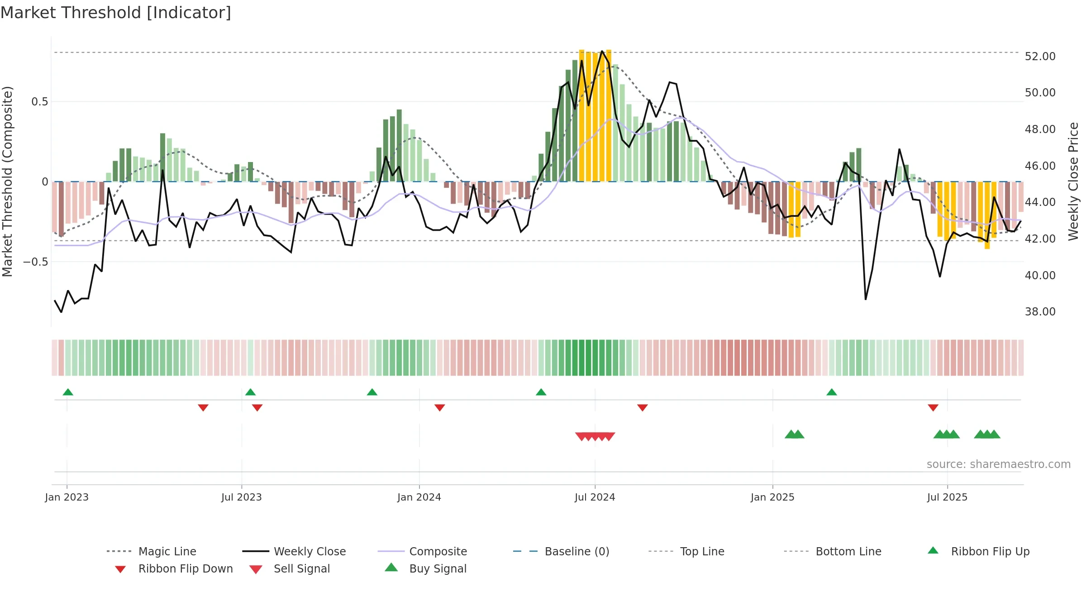Click the 46.00 price axis label

(x=1040, y=166)
